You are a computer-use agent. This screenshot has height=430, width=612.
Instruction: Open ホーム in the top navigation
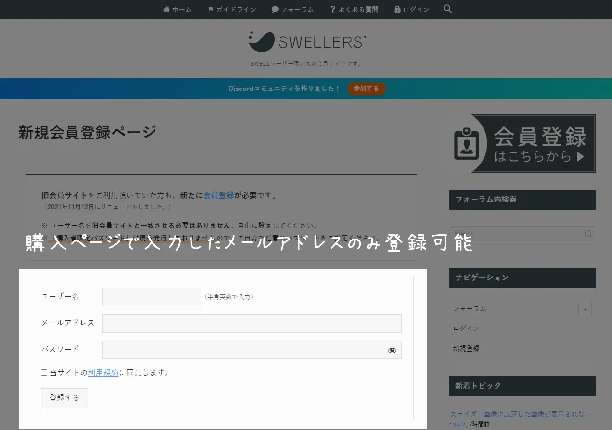pyautogui.click(x=177, y=9)
